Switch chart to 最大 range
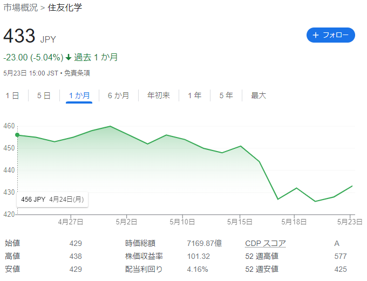The width and height of the screenshot is (367, 281). (x=259, y=95)
